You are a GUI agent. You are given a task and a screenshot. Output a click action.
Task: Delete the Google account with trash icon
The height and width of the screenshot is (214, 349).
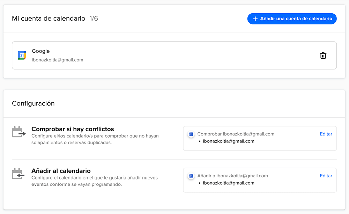(x=323, y=56)
